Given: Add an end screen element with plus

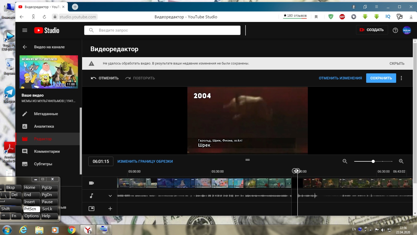Looking at the screenshot, I should click(x=110, y=209).
